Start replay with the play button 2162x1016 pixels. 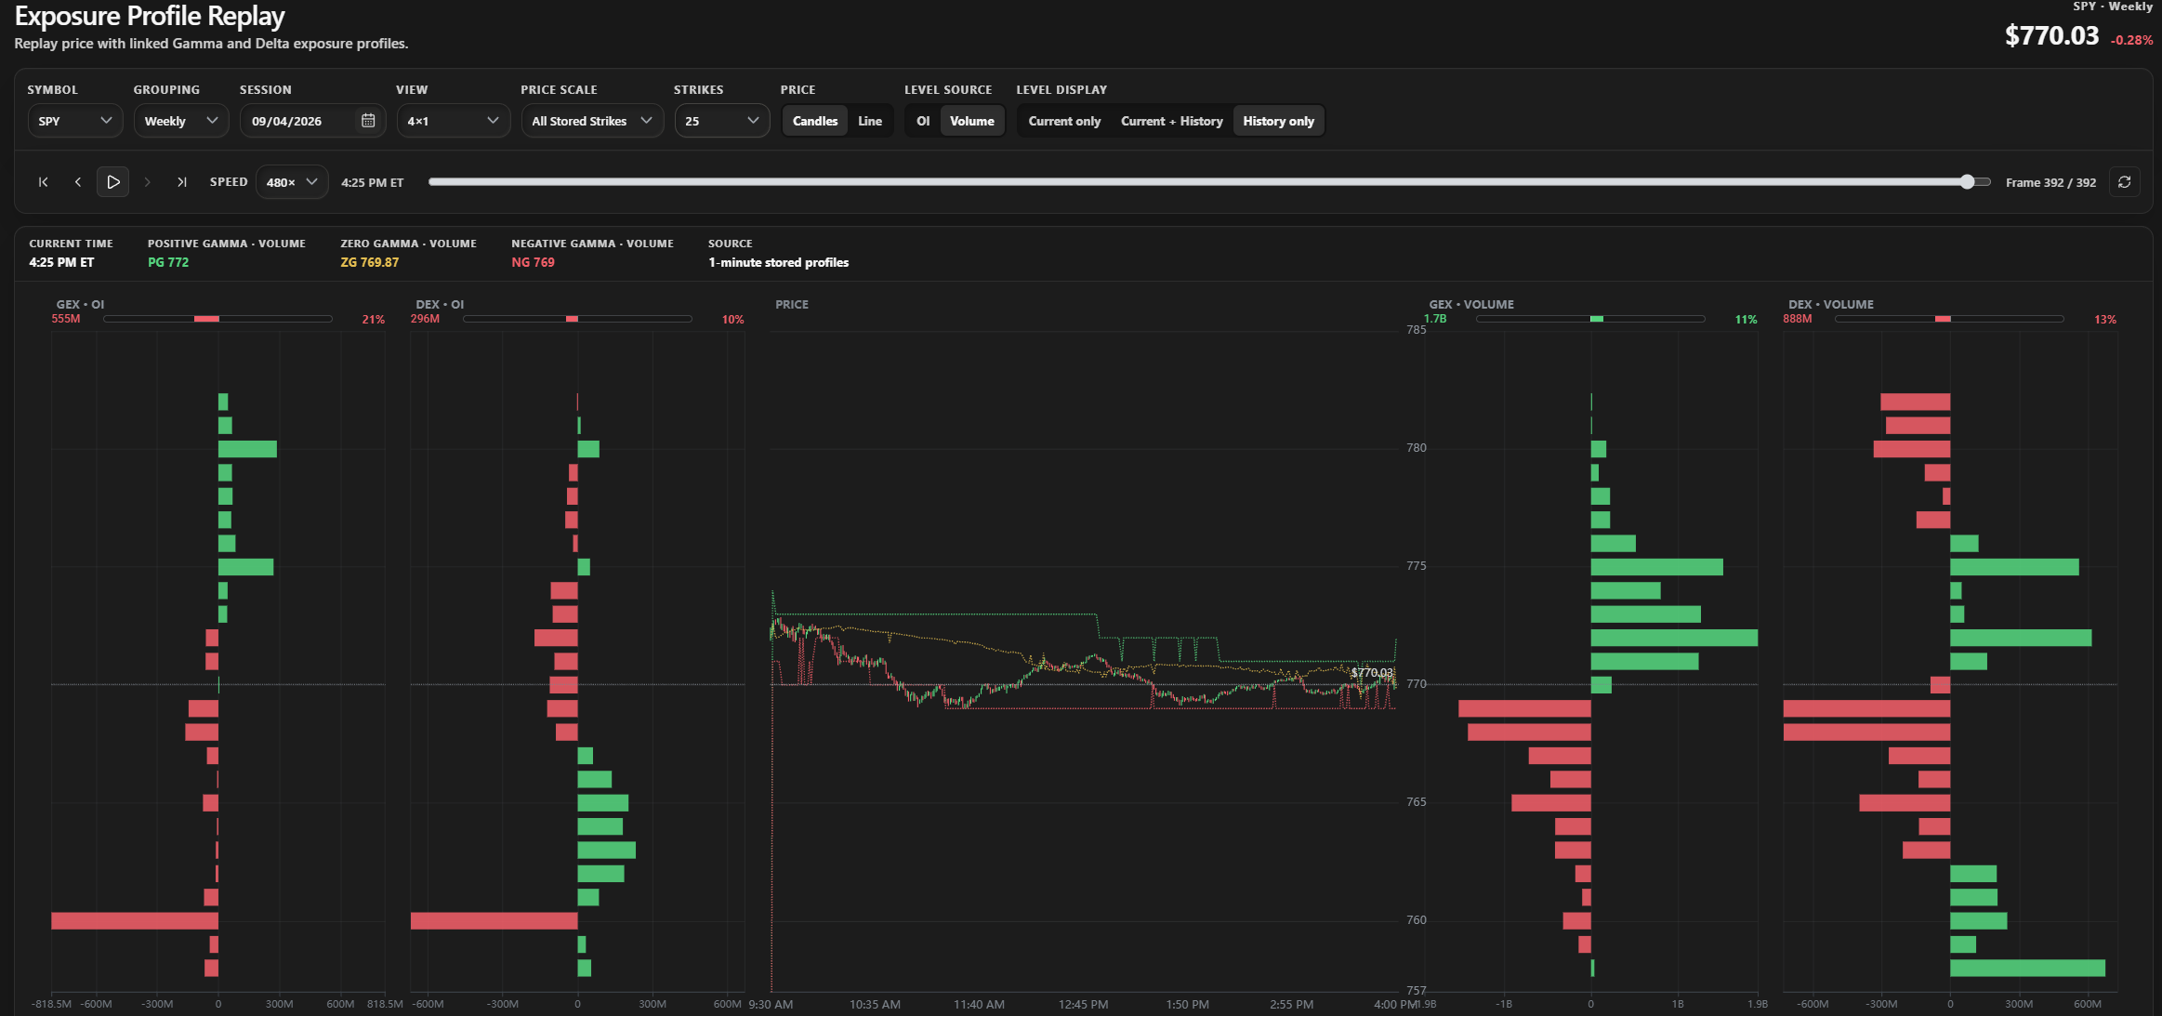point(113,182)
